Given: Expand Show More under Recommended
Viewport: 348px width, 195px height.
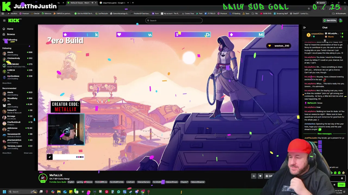Looking at the screenshot, I should [7, 153].
